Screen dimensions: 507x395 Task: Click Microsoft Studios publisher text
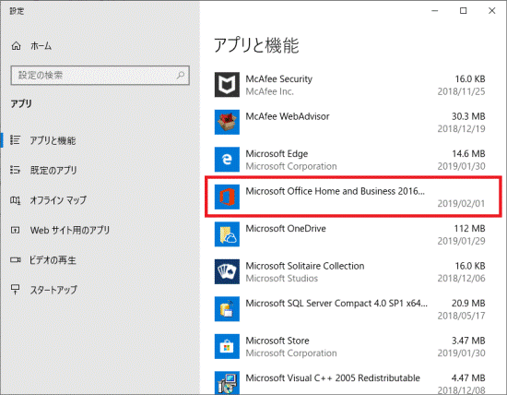point(281,279)
